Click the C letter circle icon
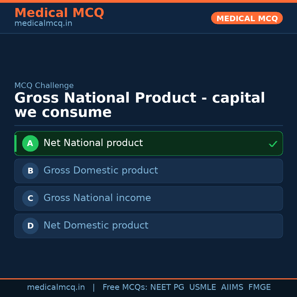Screen dimensions: 297x297 click(x=30, y=198)
